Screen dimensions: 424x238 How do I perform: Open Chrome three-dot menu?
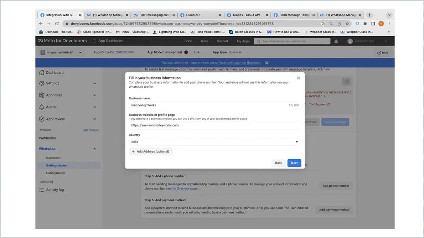389,24
